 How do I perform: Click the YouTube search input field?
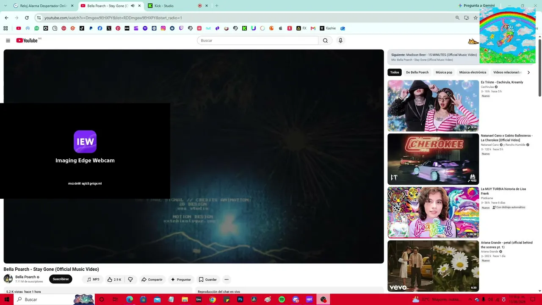[257, 41]
